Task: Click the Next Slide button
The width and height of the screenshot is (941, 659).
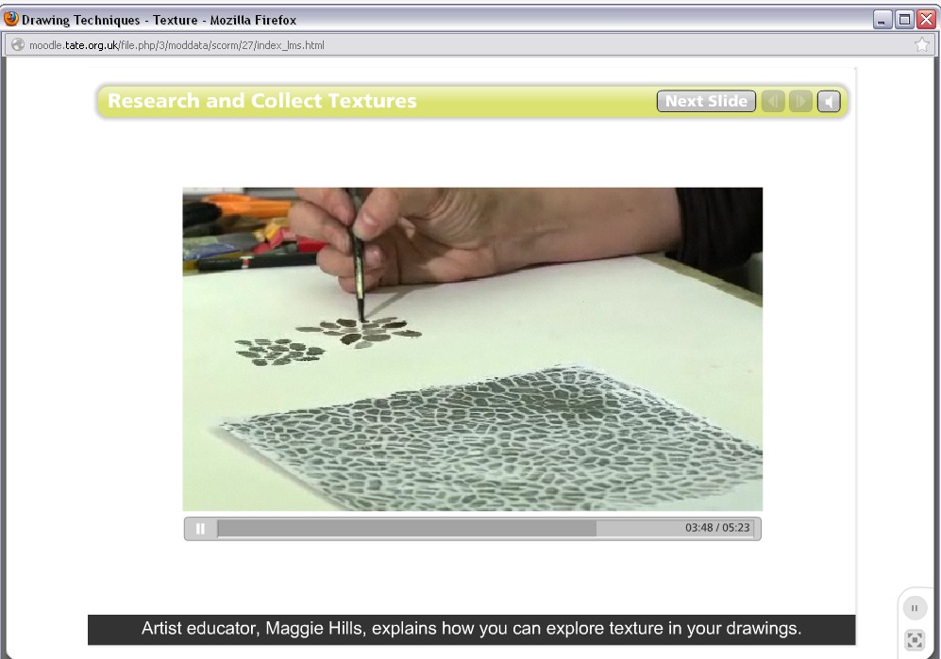Action: click(x=706, y=101)
